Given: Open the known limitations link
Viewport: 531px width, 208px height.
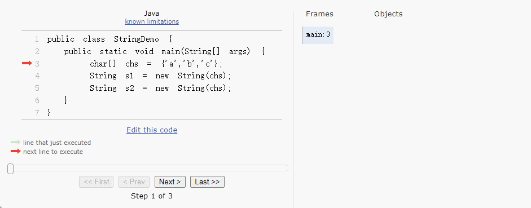Looking at the screenshot, I should pyautogui.click(x=152, y=21).
